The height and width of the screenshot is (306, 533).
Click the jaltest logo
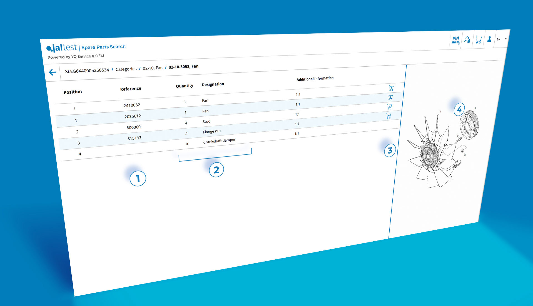click(62, 48)
